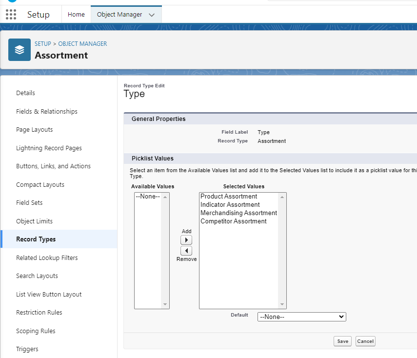Select Merchandising Assortment in the list
Image resolution: width=417 pixels, height=358 pixels.
[238, 213]
